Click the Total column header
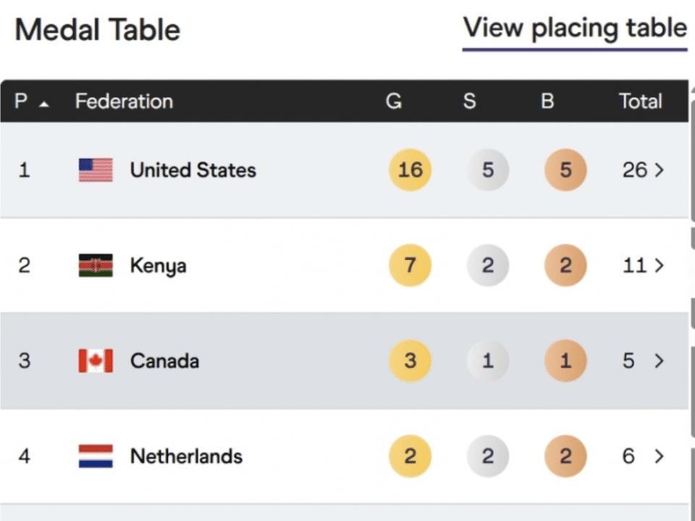The image size is (695, 521). click(x=640, y=101)
